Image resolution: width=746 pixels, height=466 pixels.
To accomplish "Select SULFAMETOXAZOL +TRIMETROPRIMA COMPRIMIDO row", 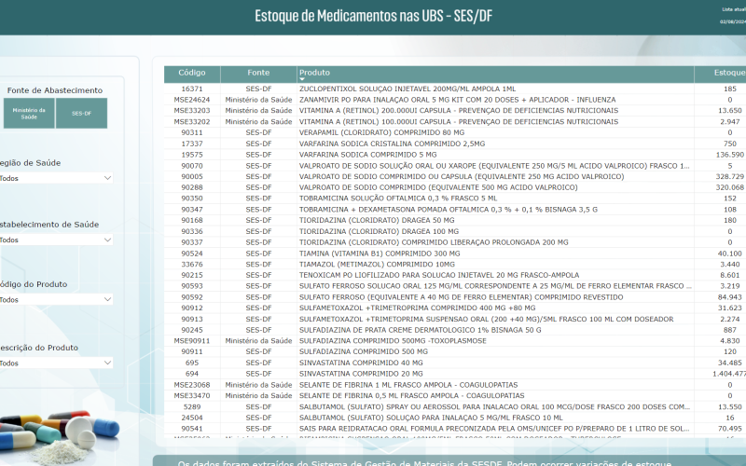I will click(455, 308).
